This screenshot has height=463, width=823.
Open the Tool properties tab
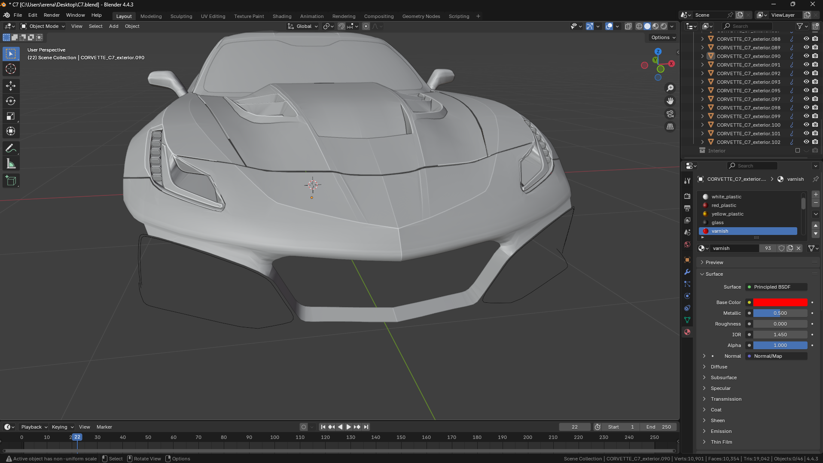[x=687, y=181]
